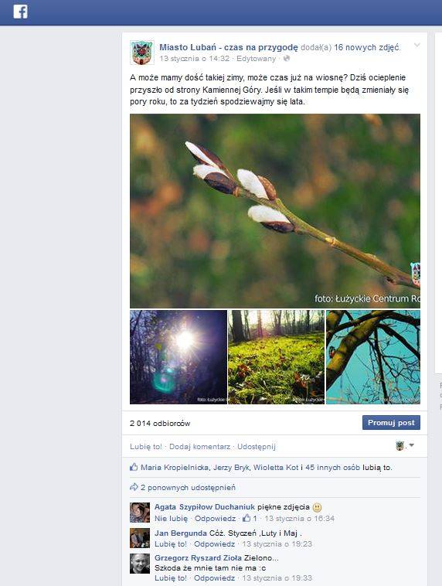Open the willow catkin main photo
Screen dimensions: 442x586
tap(275, 211)
